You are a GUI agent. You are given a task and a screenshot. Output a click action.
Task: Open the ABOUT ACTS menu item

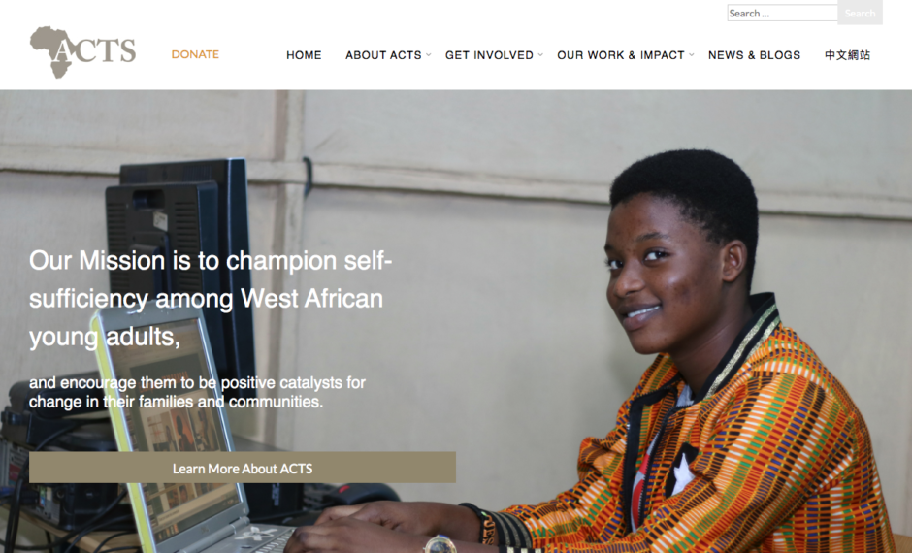click(383, 55)
